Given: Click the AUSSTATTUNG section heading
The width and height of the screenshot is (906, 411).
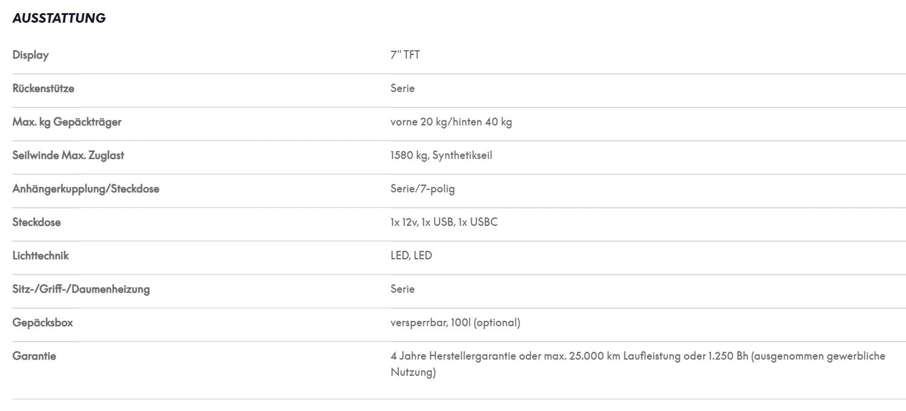Looking at the screenshot, I should click(x=59, y=18).
